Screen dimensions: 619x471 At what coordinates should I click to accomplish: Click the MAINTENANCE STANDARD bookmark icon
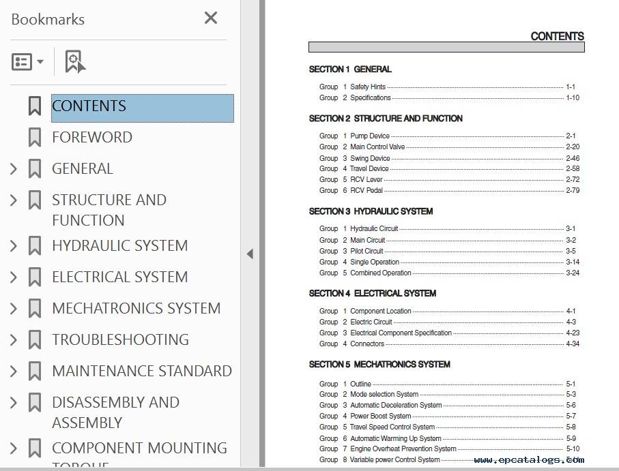(35, 371)
